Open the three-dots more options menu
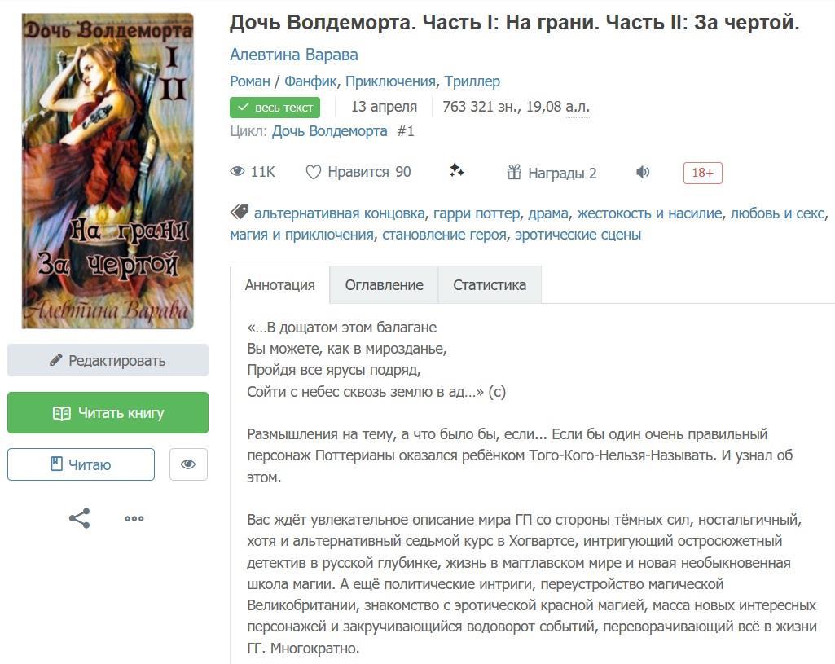The height and width of the screenshot is (664, 835). [x=134, y=518]
